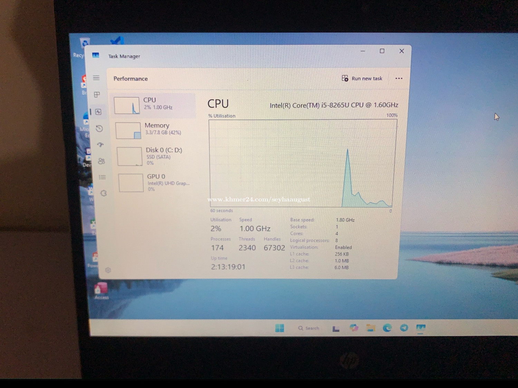Click the 67302 handles value

point(274,248)
